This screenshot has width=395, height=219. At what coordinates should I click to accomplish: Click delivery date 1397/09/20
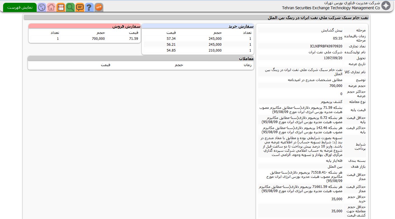333,58
